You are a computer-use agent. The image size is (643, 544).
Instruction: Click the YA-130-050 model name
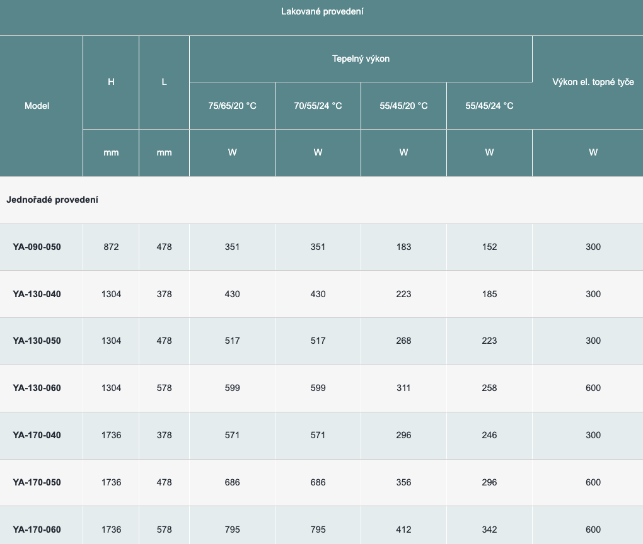click(x=37, y=341)
